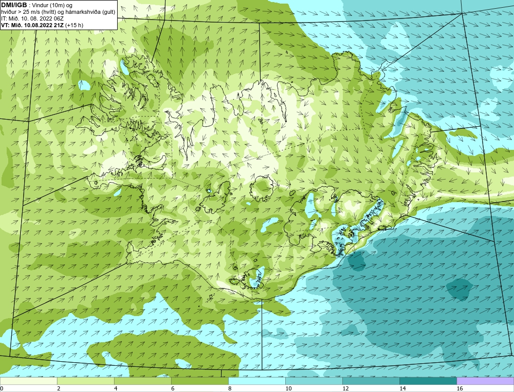
Task: Click the 4–6 m/s green legend swatch
Action: tap(142, 381)
